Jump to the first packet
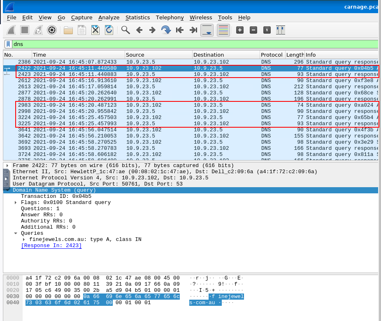The width and height of the screenshot is (381, 321). click(x=179, y=30)
